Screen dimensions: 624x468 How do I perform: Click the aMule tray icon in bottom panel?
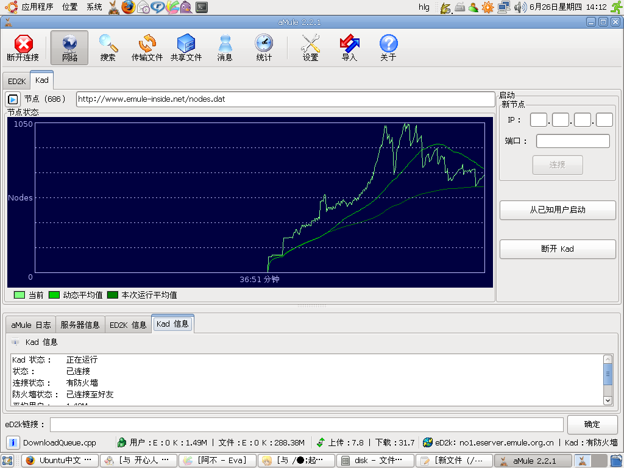(582, 461)
